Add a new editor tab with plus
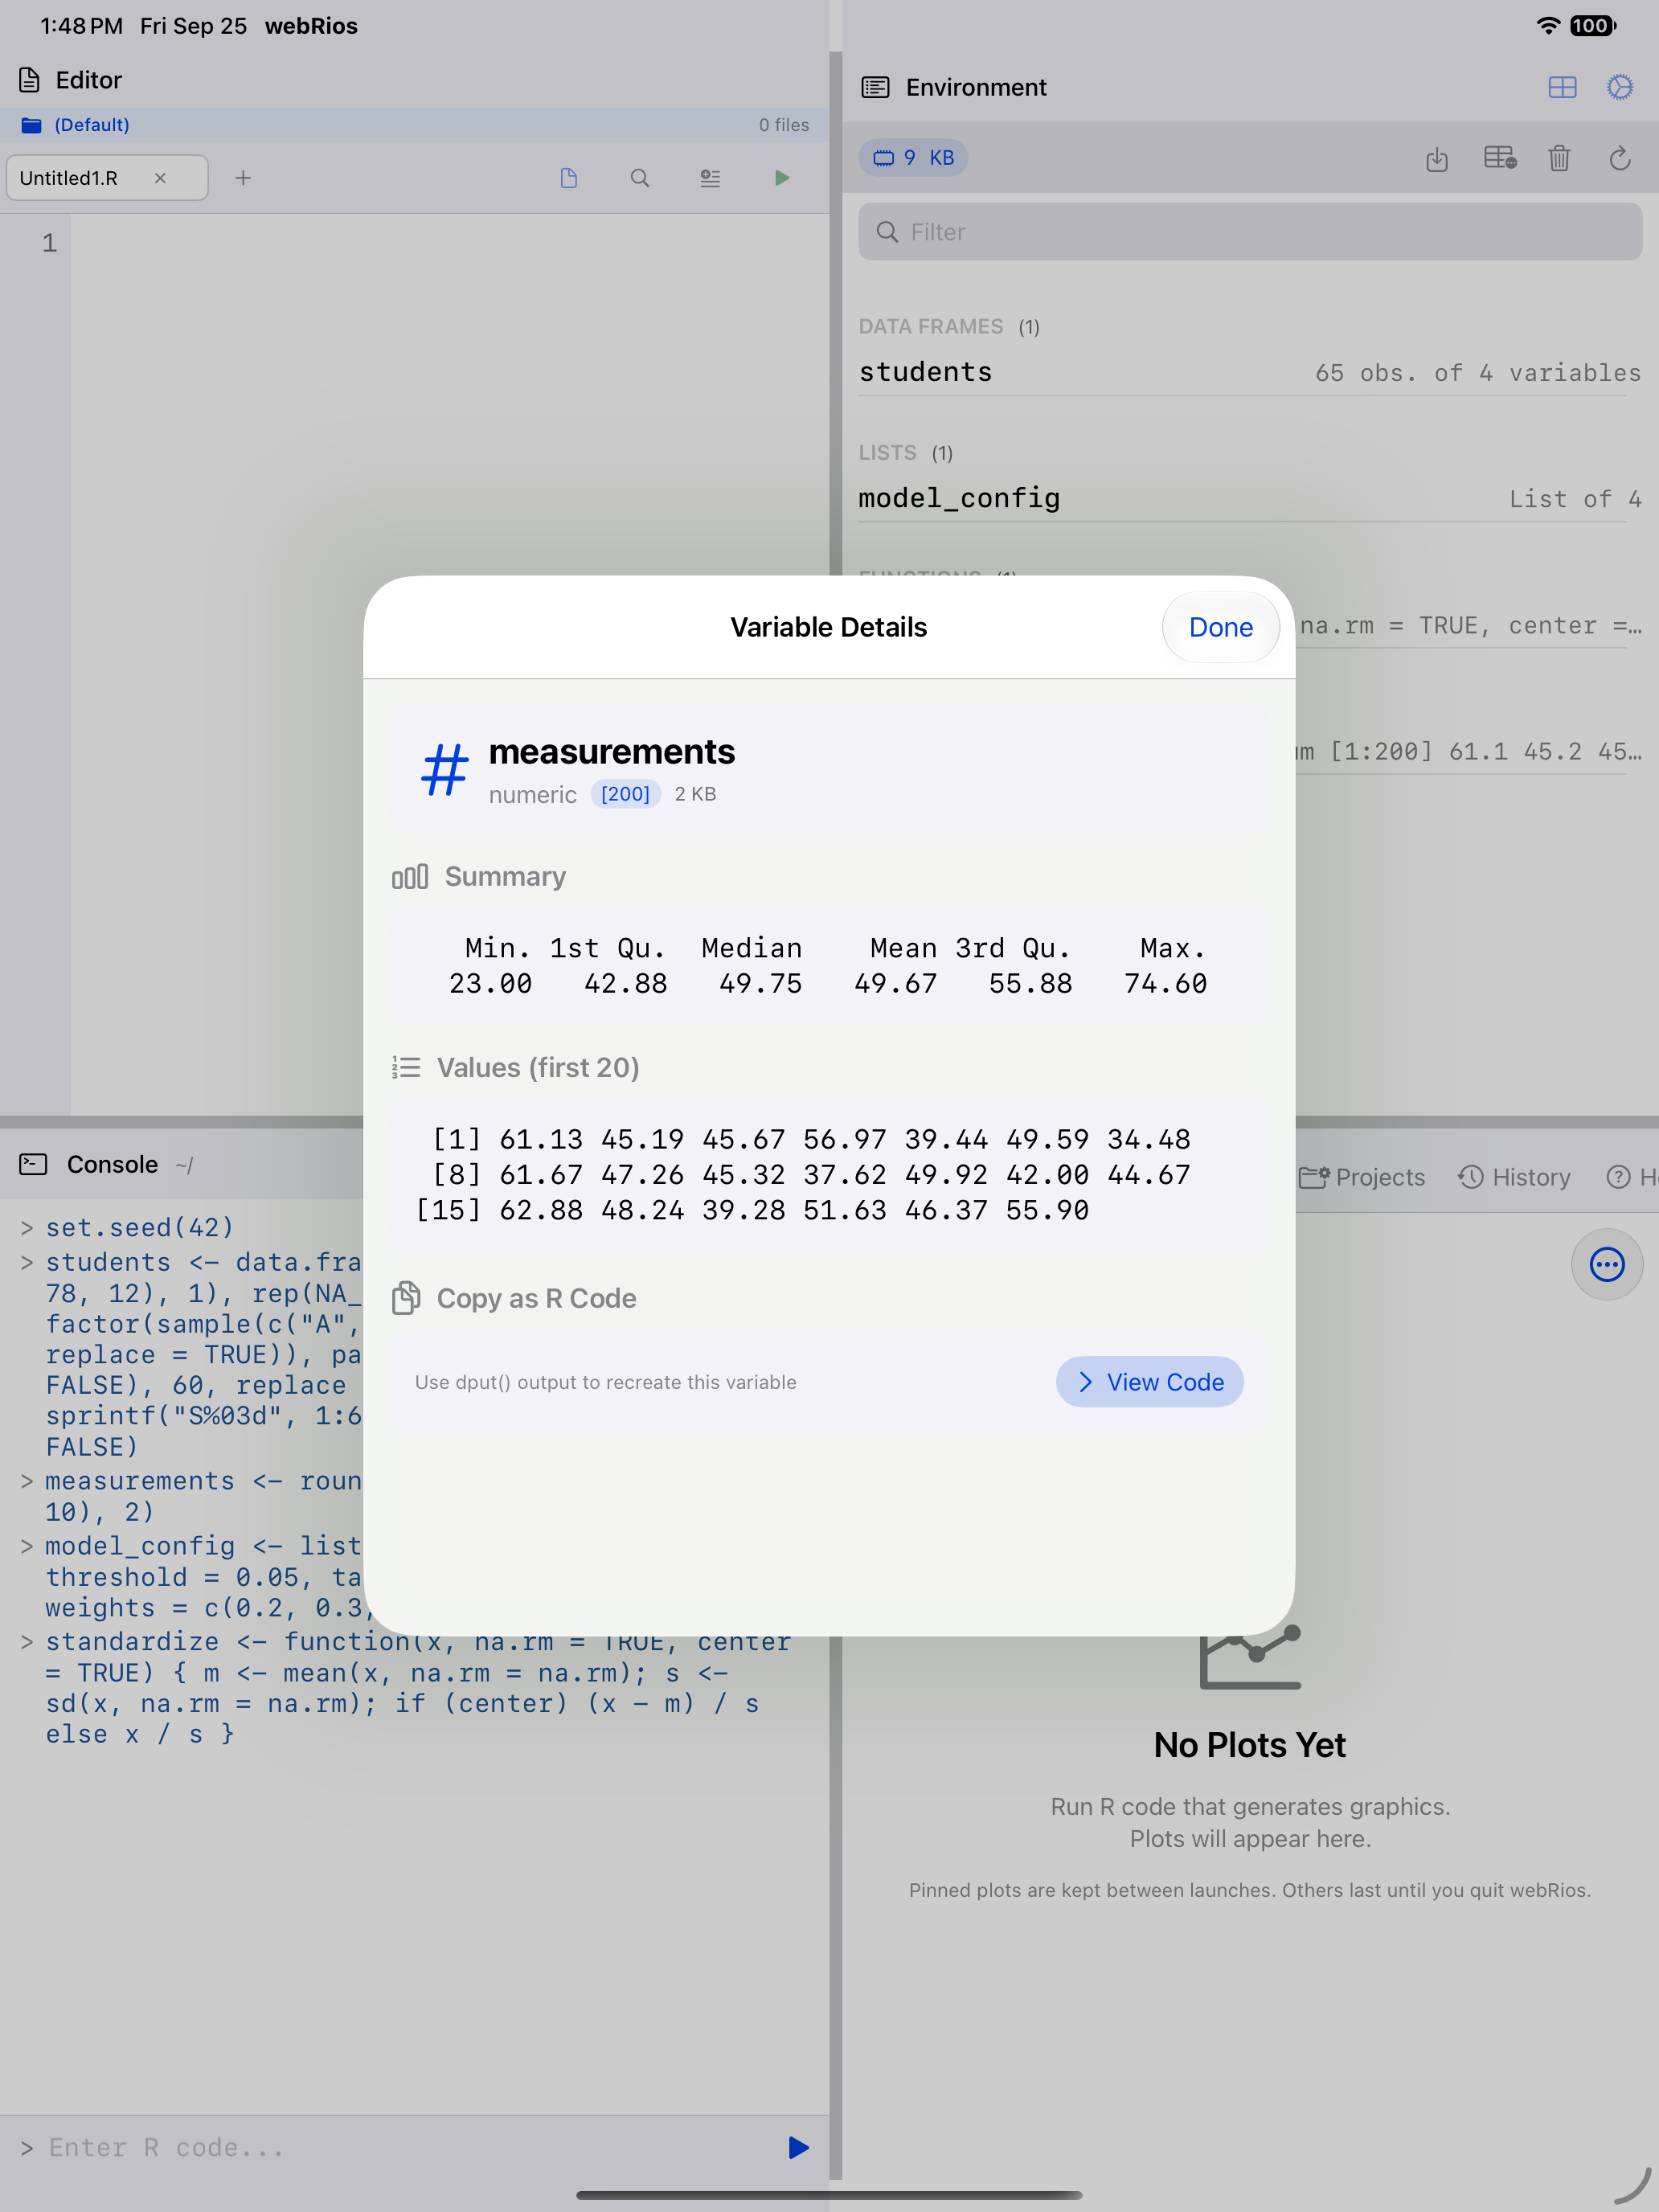Image resolution: width=1659 pixels, height=2212 pixels. tap(243, 178)
